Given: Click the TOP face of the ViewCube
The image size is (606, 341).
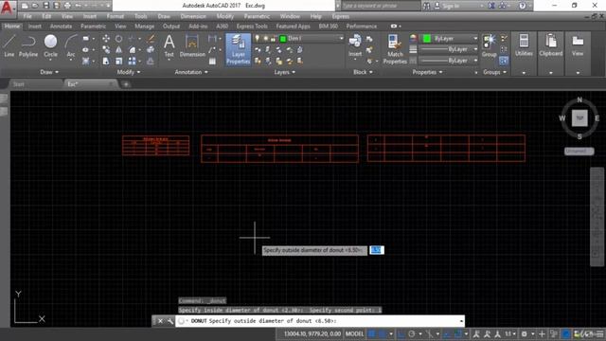Looking at the screenshot, I should [579, 117].
